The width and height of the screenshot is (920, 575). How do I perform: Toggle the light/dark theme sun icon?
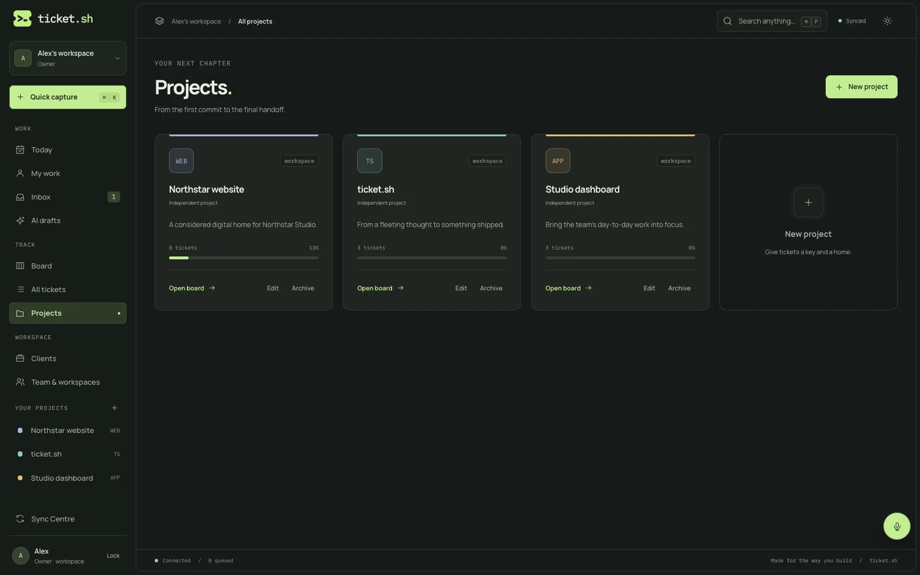(887, 21)
